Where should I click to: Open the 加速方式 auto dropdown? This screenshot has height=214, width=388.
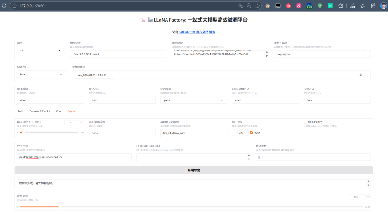coord(337,100)
